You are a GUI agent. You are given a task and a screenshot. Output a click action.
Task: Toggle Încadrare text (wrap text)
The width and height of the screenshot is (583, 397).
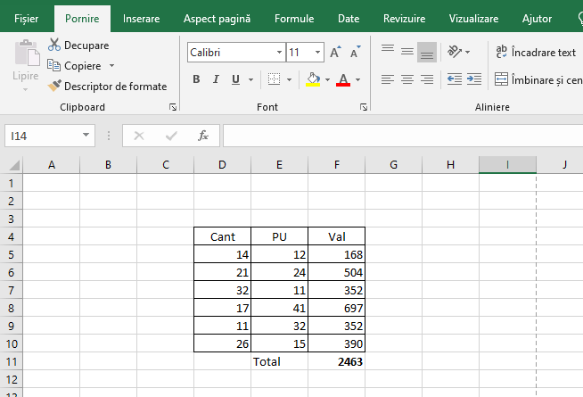[537, 53]
